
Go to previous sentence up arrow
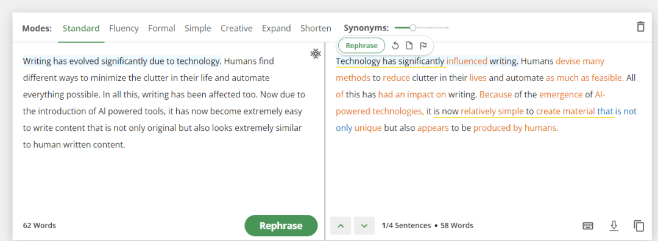click(341, 226)
